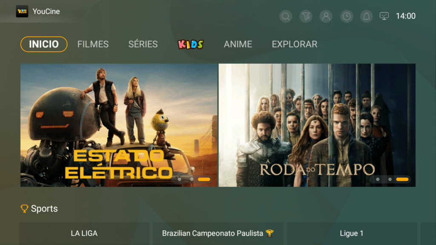This screenshot has width=436, height=245.
Task: Click the screen monitor icon
Action: click(x=384, y=16)
